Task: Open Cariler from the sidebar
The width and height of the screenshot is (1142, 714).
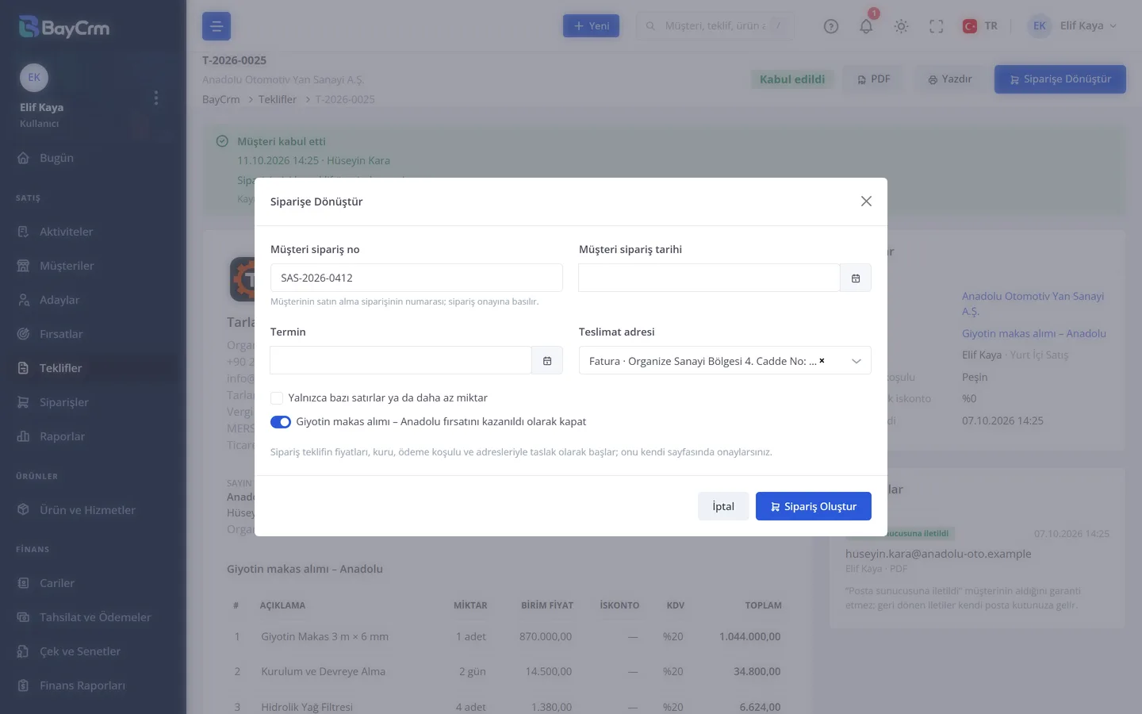Action: coord(93,583)
